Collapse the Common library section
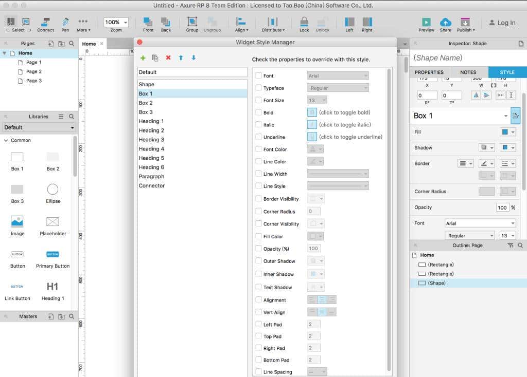This screenshot has height=377, width=527. click(6, 140)
